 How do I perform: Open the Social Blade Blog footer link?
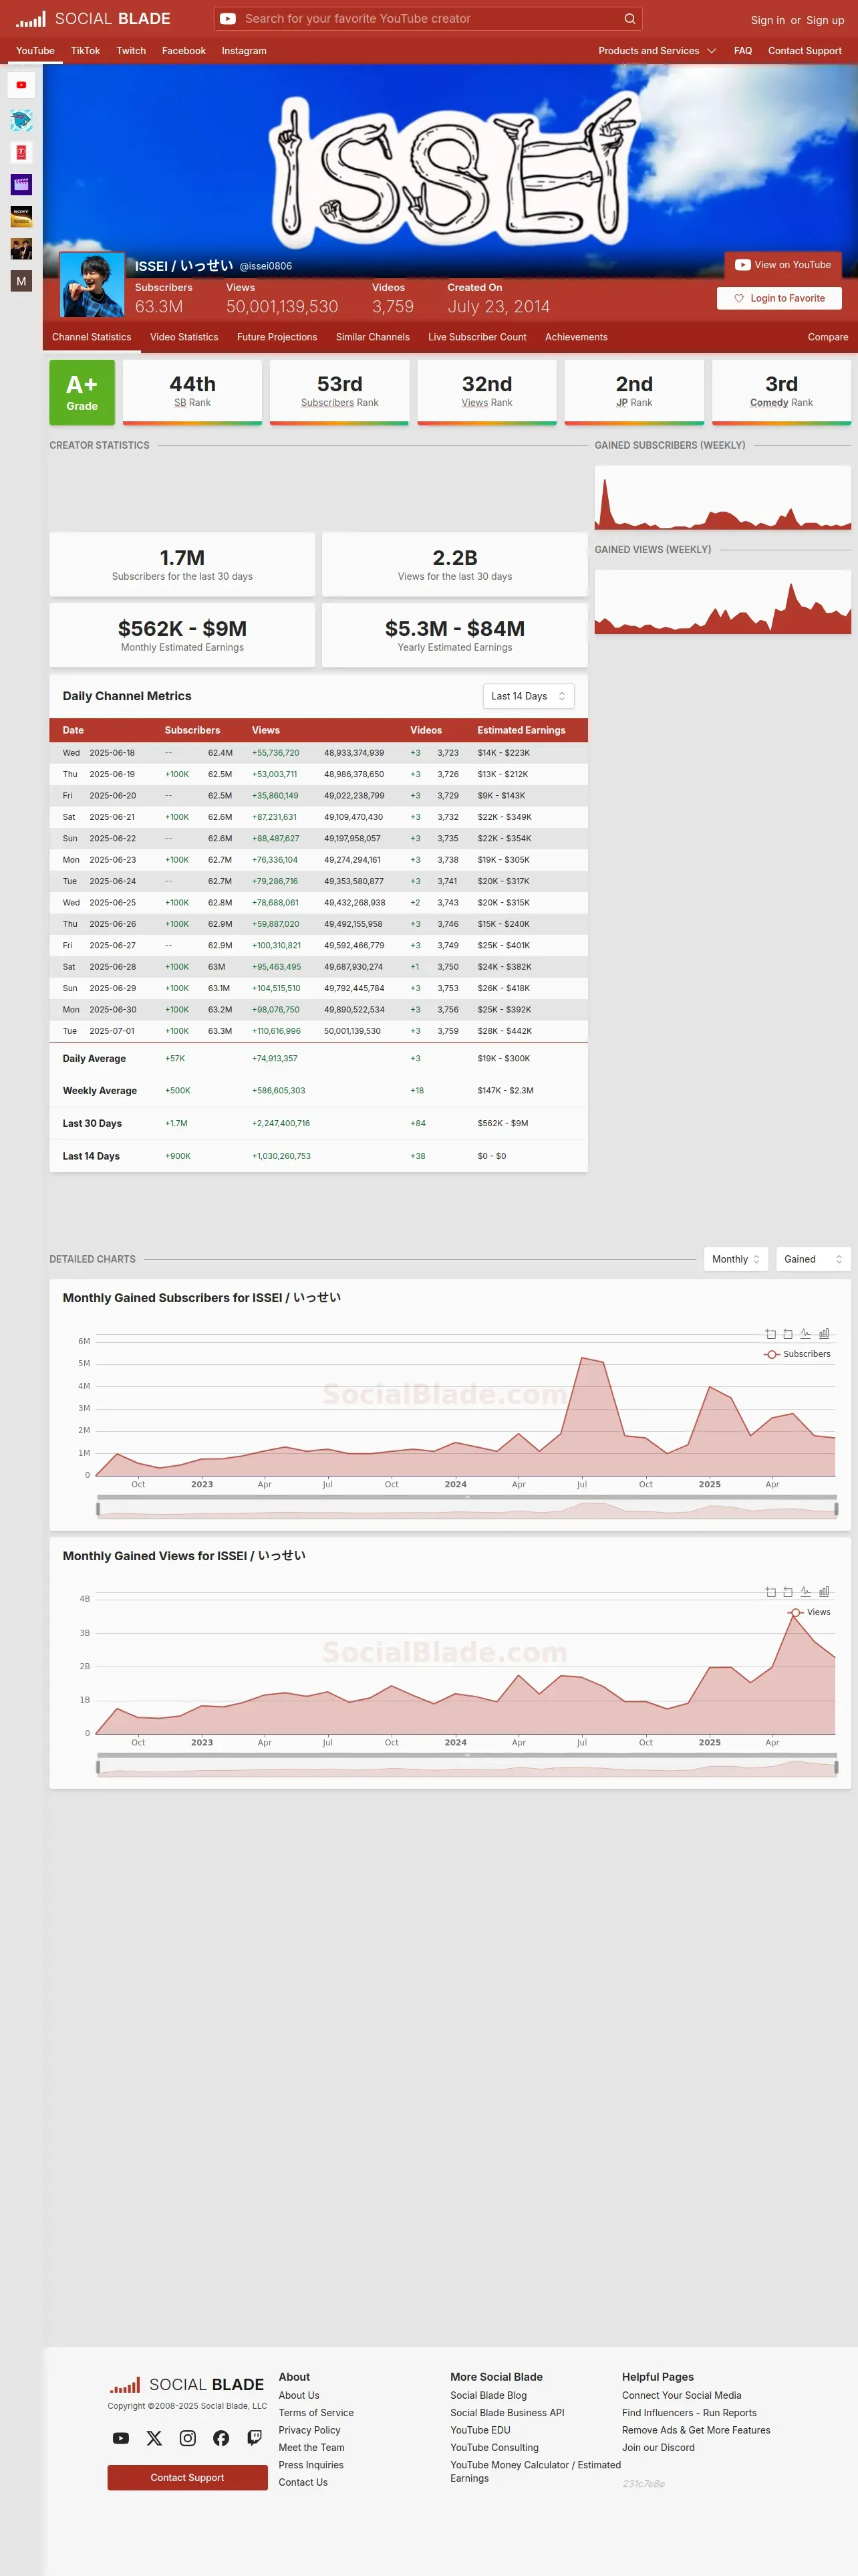488,2395
